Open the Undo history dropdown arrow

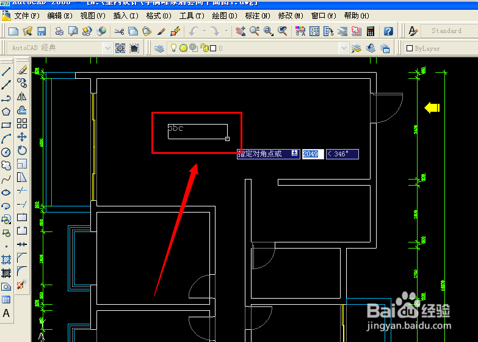pos(205,31)
